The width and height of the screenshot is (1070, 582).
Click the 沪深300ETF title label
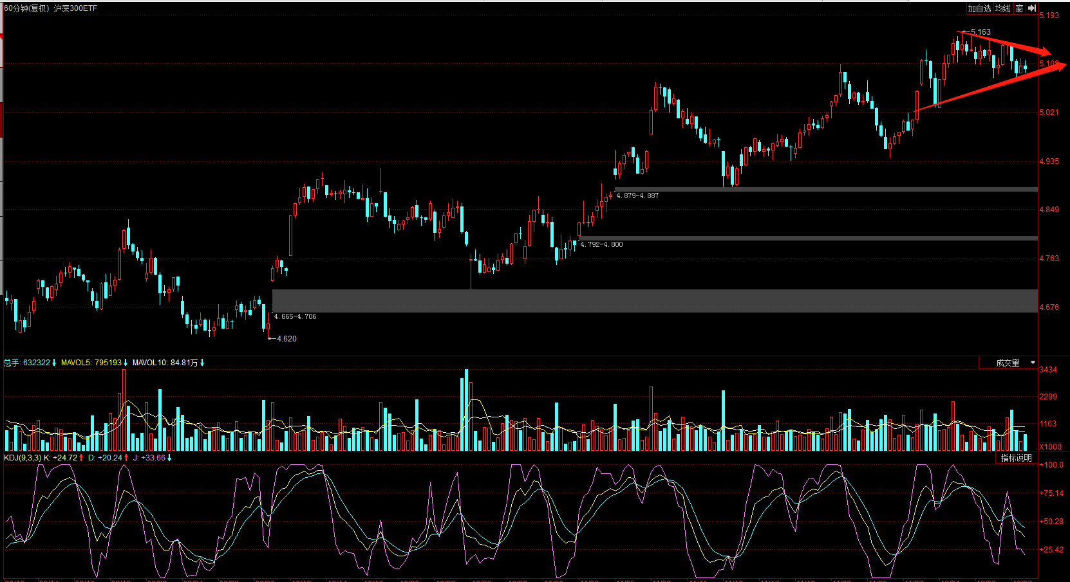tap(75, 8)
